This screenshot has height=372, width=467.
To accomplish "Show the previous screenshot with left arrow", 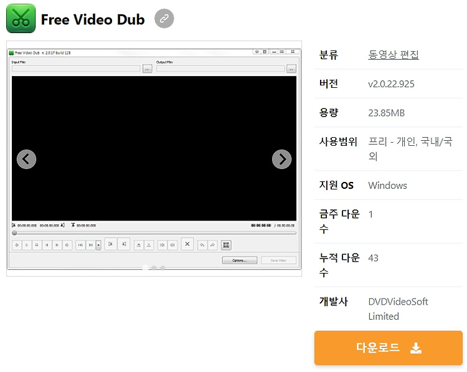I will coord(27,159).
